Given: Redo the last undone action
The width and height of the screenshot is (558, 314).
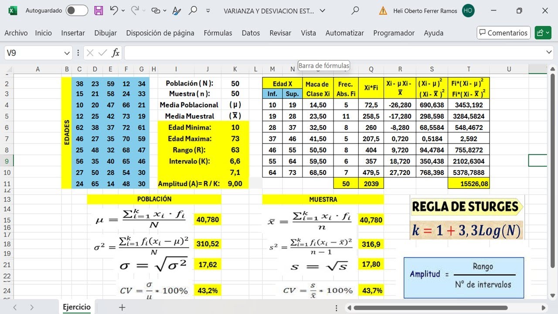Looking at the screenshot, I should point(135,10).
